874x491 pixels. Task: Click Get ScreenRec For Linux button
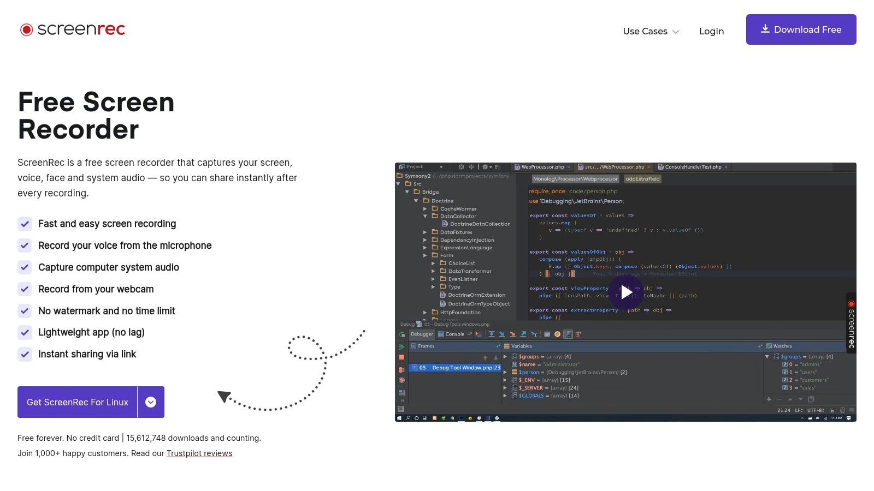pyautogui.click(x=78, y=402)
